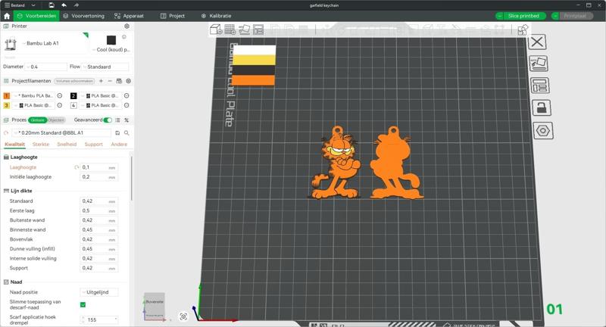Edit filament 2 preset icon
This screenshot has height=327, width=606.
[x=127, y=95]
